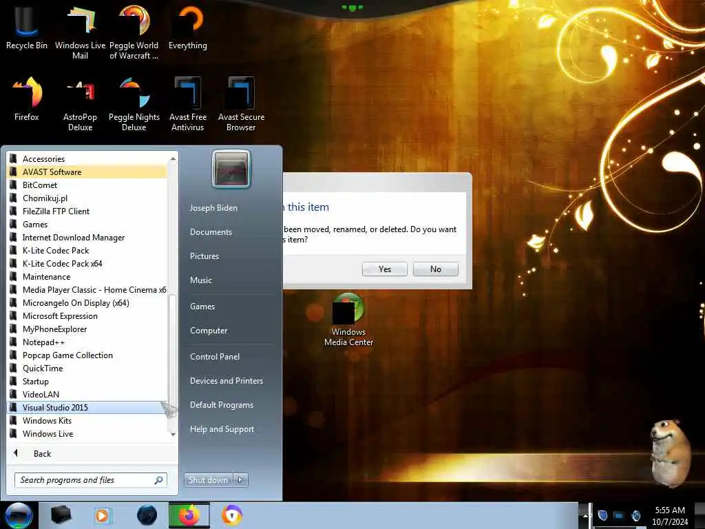Expand the K-Lite Codec Pack folder
Screen dimensions: 705x529
(87, 250)
